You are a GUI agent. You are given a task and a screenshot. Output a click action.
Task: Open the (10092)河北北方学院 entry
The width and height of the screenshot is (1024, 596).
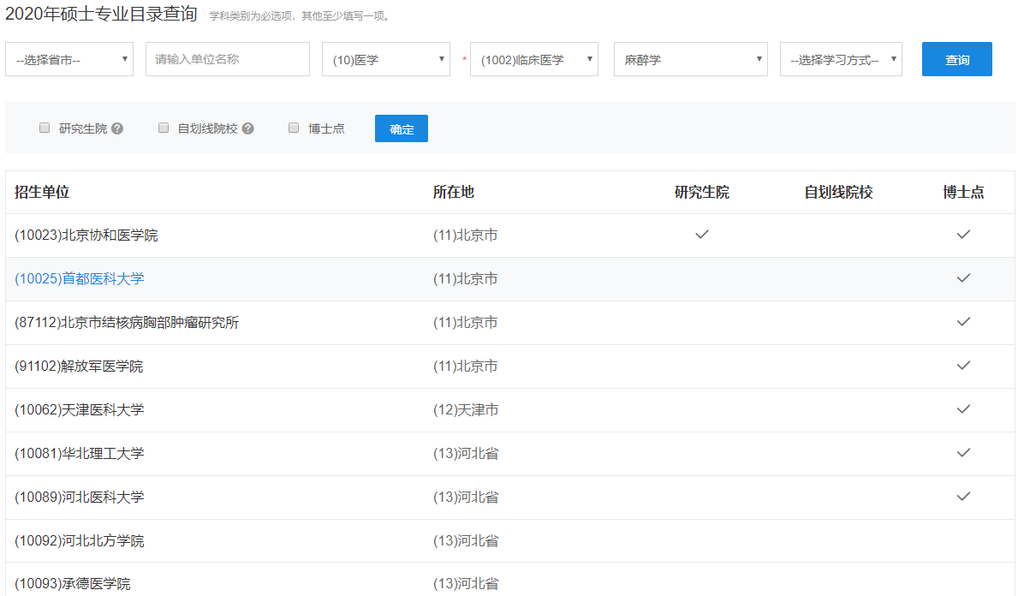click(x=79, y=541)
